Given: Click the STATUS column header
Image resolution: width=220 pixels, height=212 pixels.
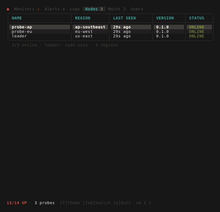Looking at the screenshot, I should pyautogui.click(x=197, y=18).
